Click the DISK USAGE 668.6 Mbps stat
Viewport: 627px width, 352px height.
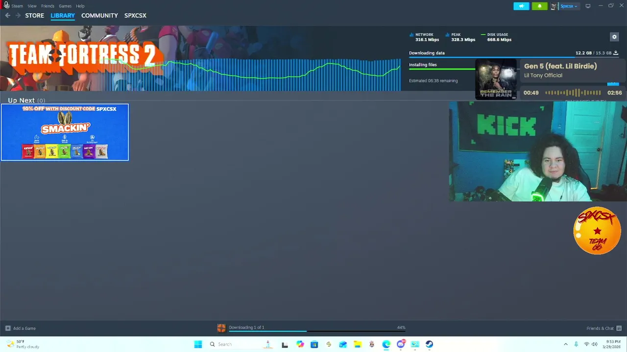pos(496,37)
